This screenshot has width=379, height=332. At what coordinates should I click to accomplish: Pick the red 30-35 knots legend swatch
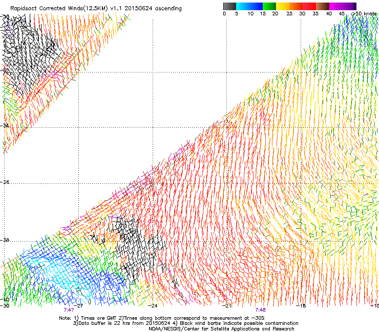pos(309,6)
